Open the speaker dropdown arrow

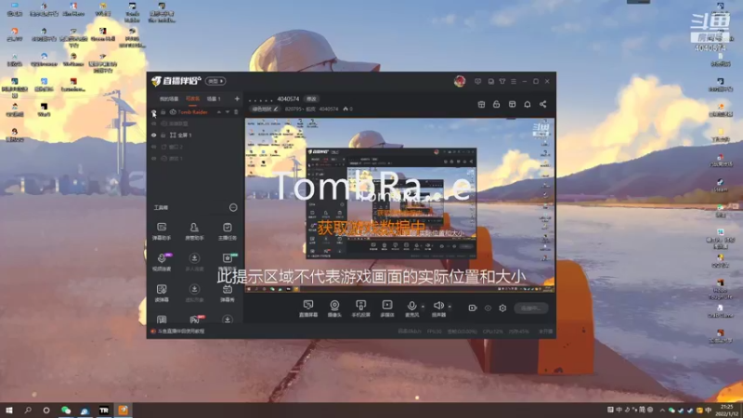450,307
